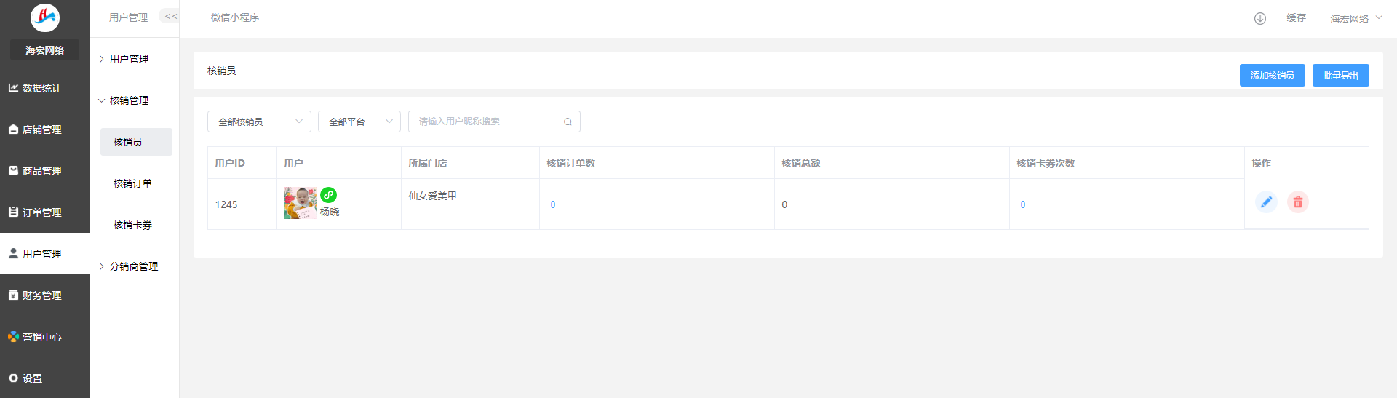Open 营销中心 in the sidebar
The width and height of the screenshot is (1397, 398).
pyautogui.click(x=45, y=337)
